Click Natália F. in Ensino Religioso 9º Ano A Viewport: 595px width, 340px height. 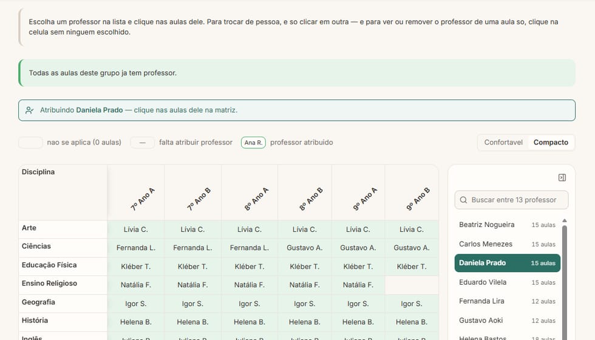tap(358, 285)
